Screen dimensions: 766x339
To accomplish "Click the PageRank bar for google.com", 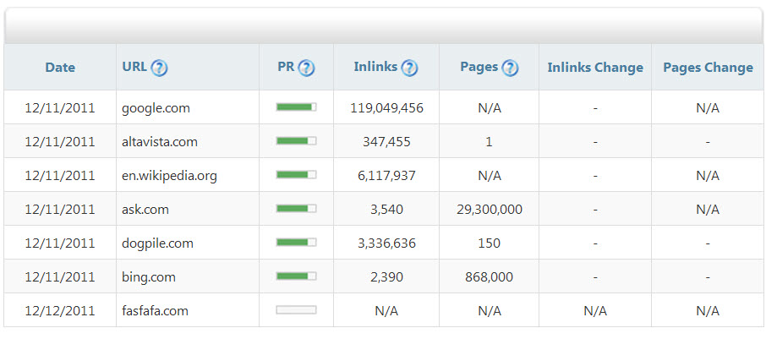I will pyautogui.click(x=296, y=107).
